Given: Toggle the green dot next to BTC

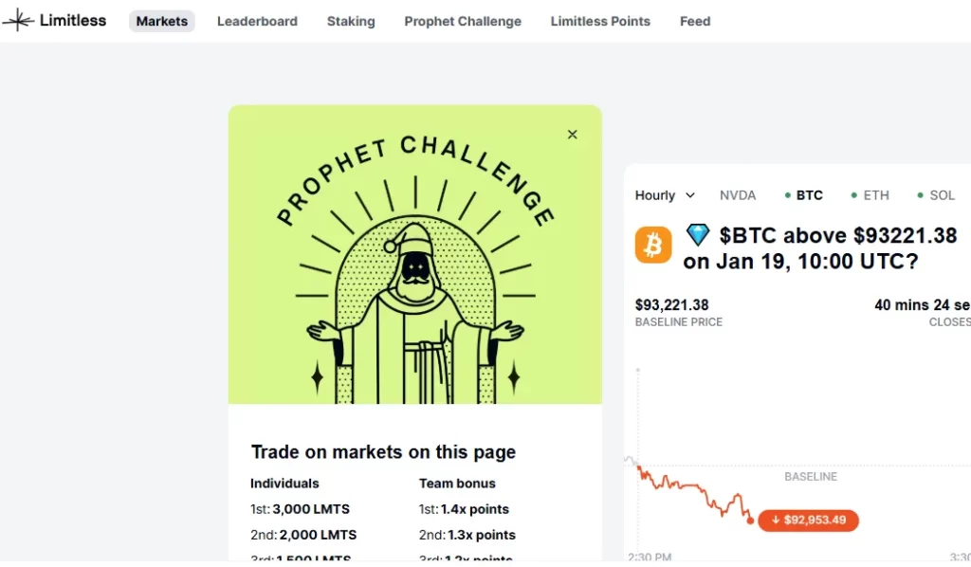Looking at the screenshot, I should click(789, 195).
